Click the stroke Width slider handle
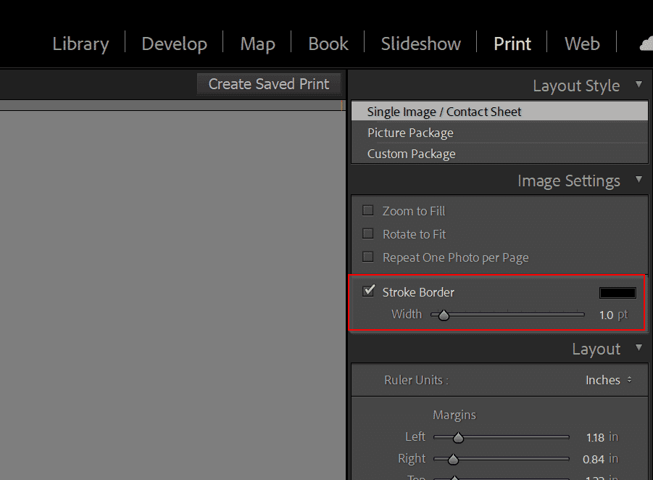 tap(444, 315)
